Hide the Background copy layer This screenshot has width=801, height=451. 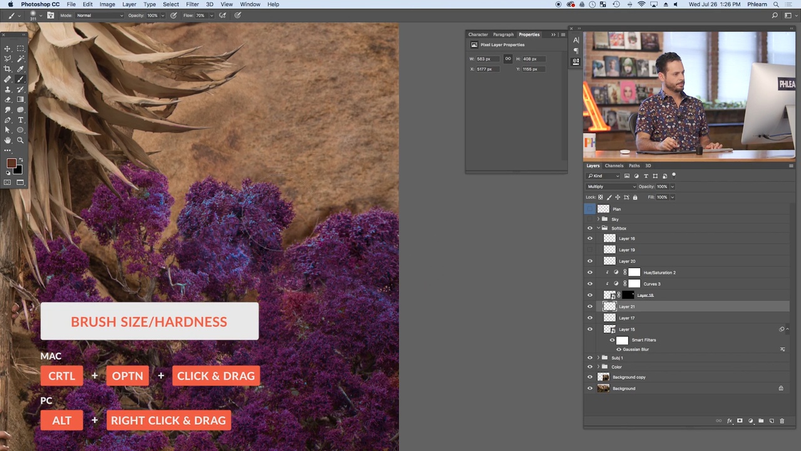589,377
